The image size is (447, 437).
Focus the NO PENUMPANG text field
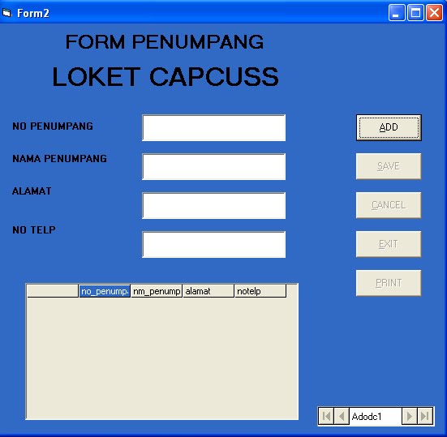214,127
